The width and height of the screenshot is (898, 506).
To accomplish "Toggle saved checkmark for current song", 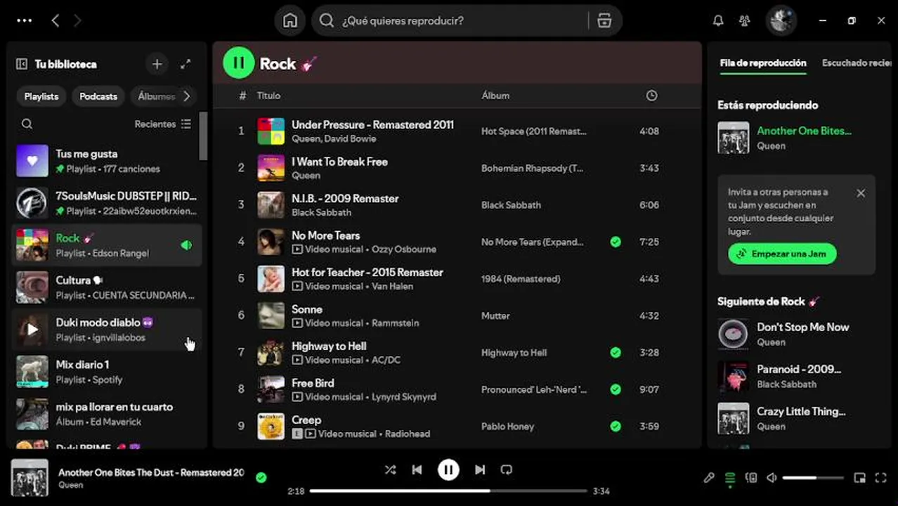I will 261,477.
